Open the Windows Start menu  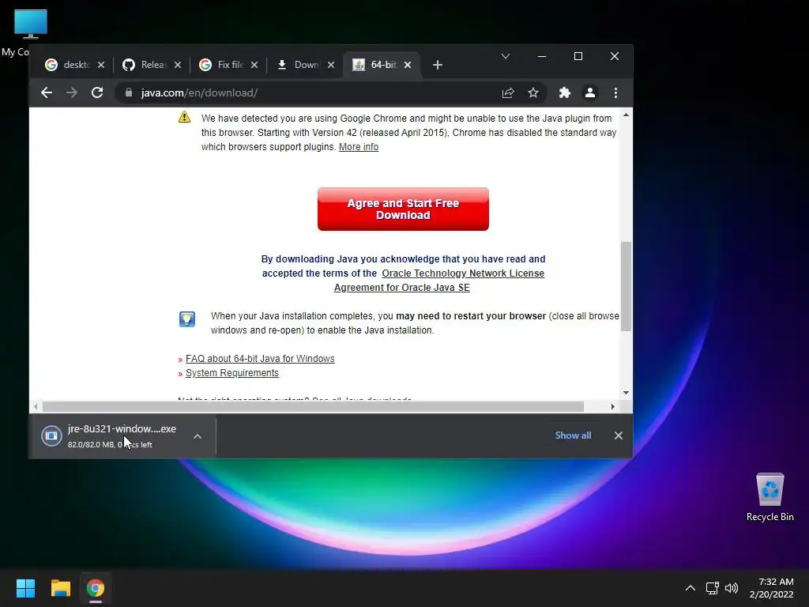coord(25,588)
